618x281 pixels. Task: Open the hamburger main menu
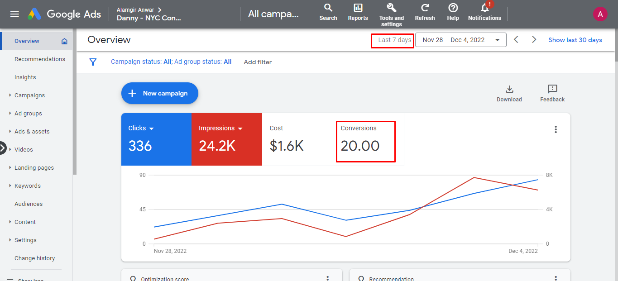14,14
